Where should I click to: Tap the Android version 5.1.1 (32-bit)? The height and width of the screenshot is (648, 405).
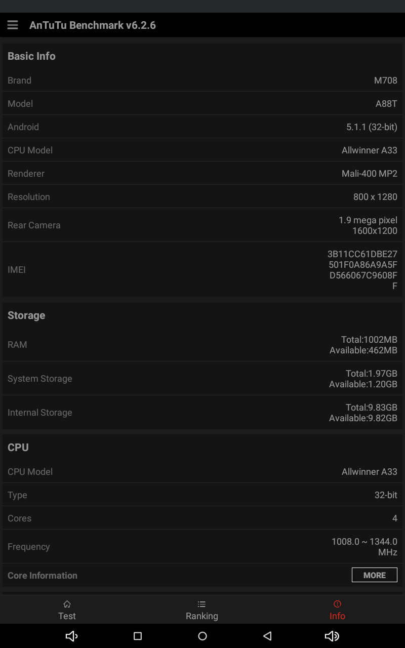click(372, 127)
